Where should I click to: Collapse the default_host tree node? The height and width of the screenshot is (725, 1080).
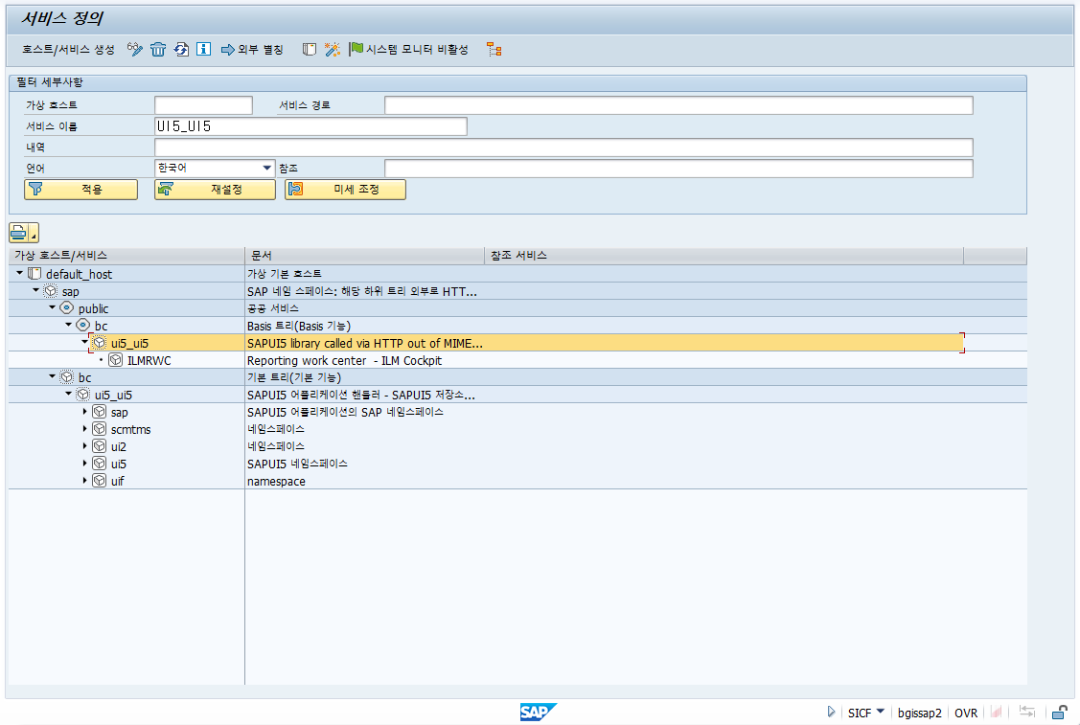pos(19,273)
